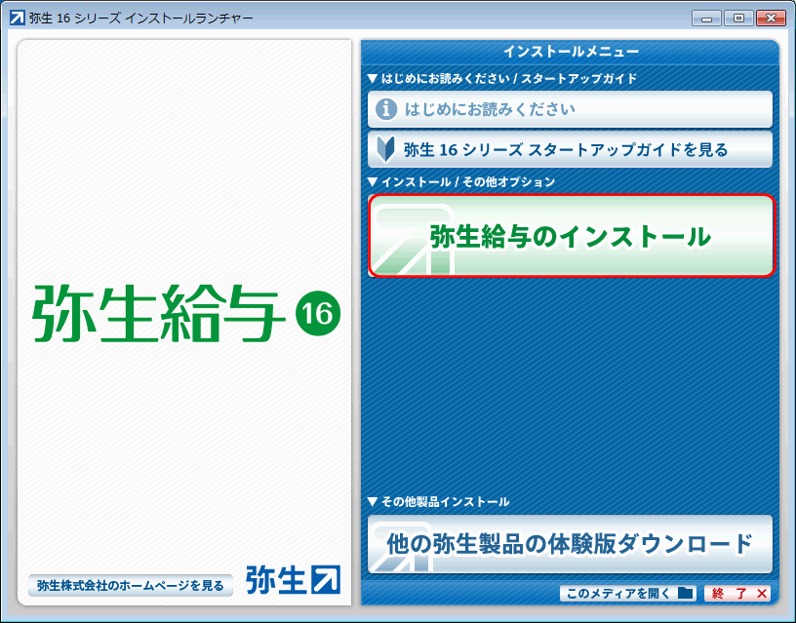The width and height of the screenshot is (796, 623).
Task: Open 弥生株式会社のホームページを見る link
Action: (x=131, y=585)
